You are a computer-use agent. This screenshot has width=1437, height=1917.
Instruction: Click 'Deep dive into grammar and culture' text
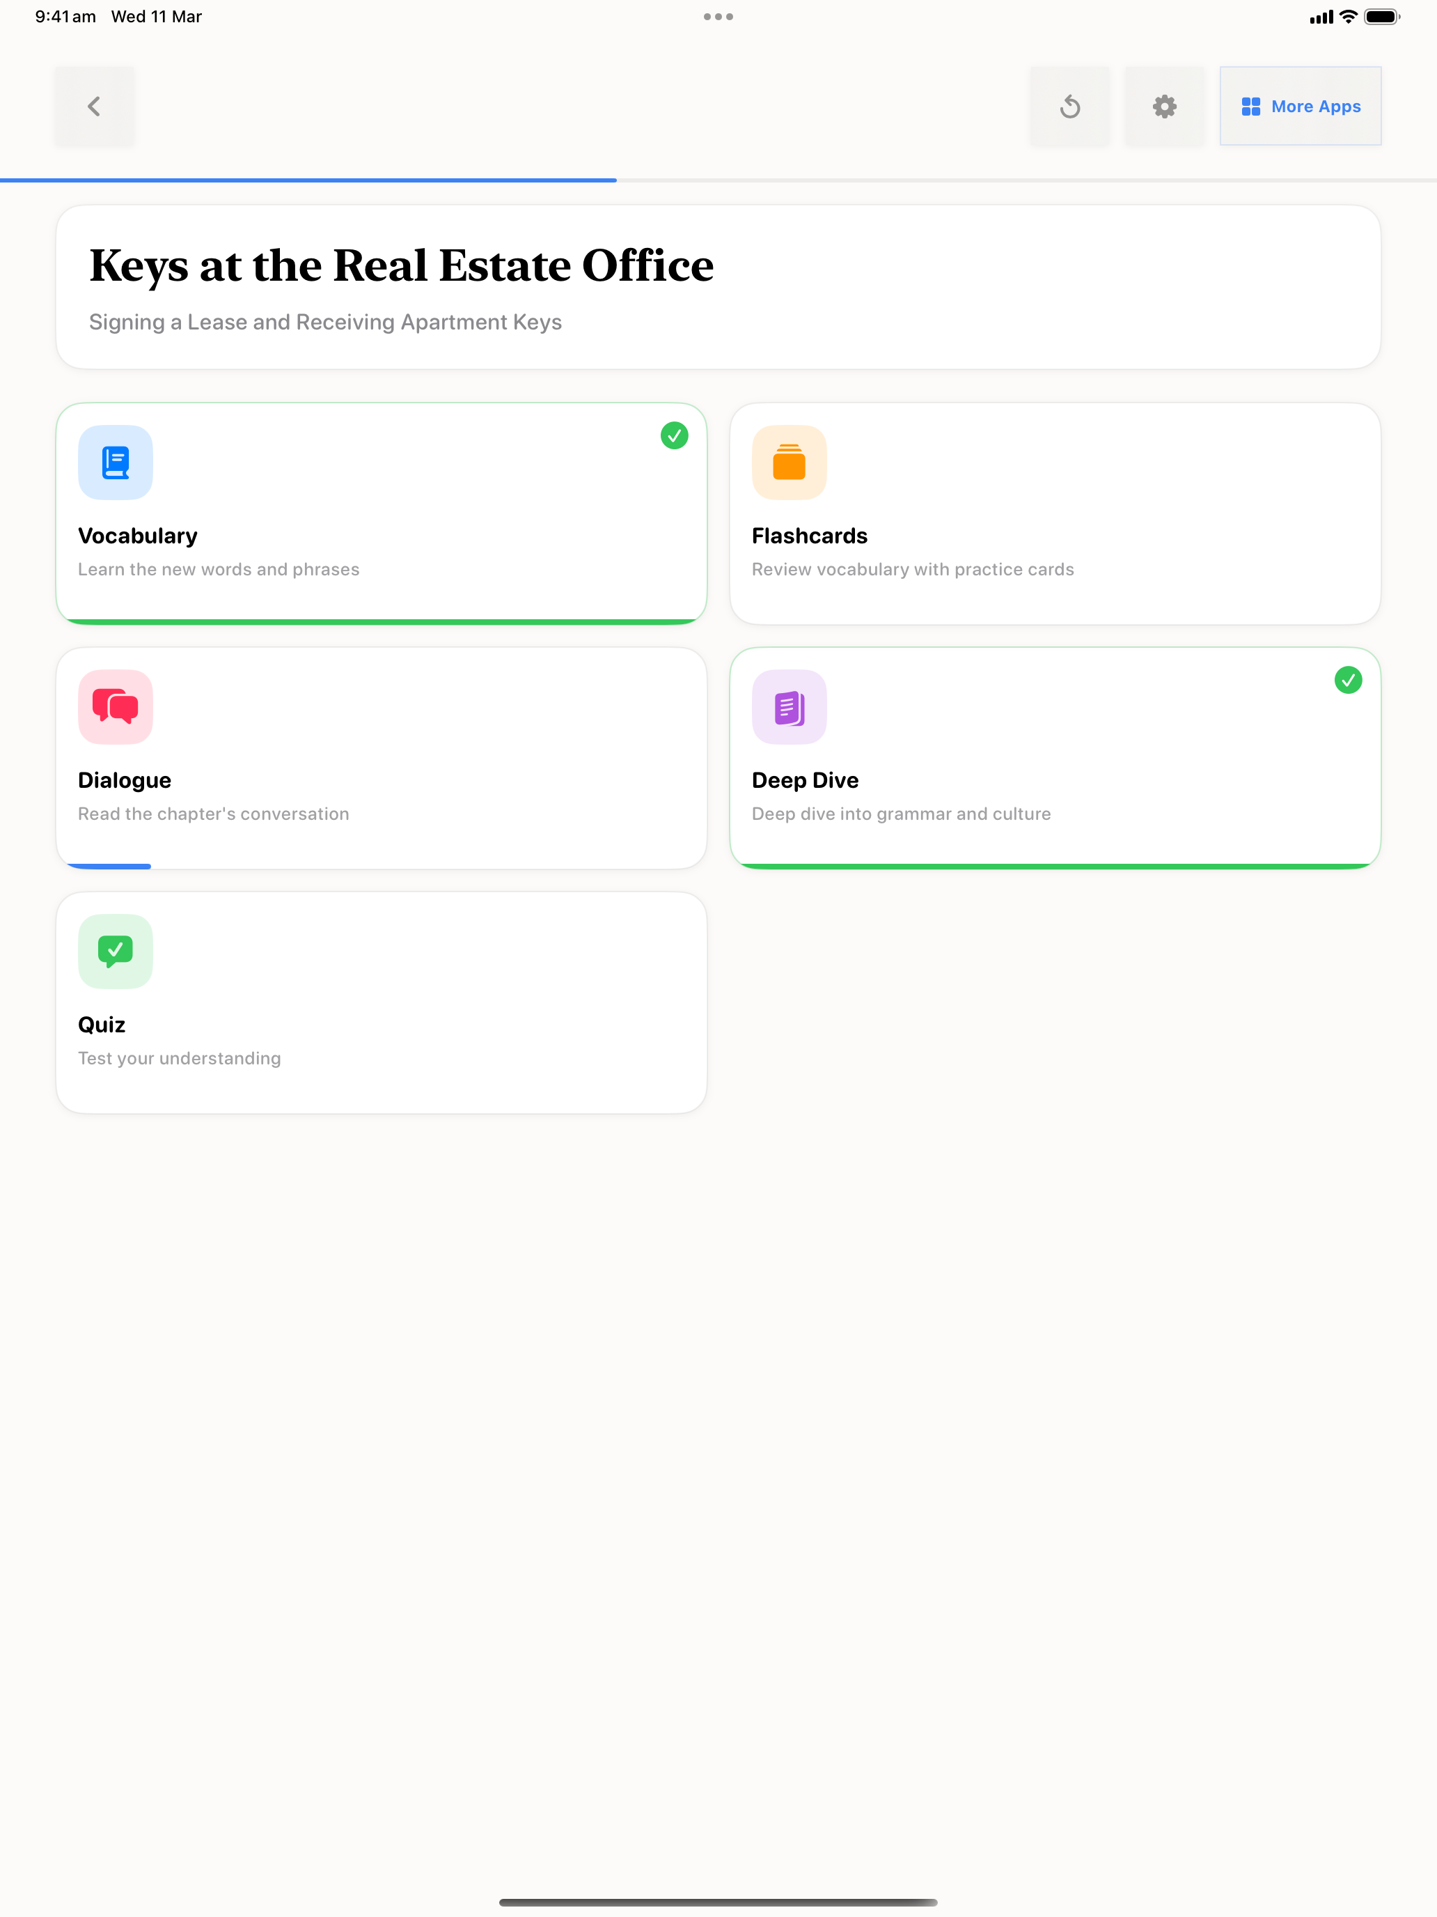coord(901,814)
